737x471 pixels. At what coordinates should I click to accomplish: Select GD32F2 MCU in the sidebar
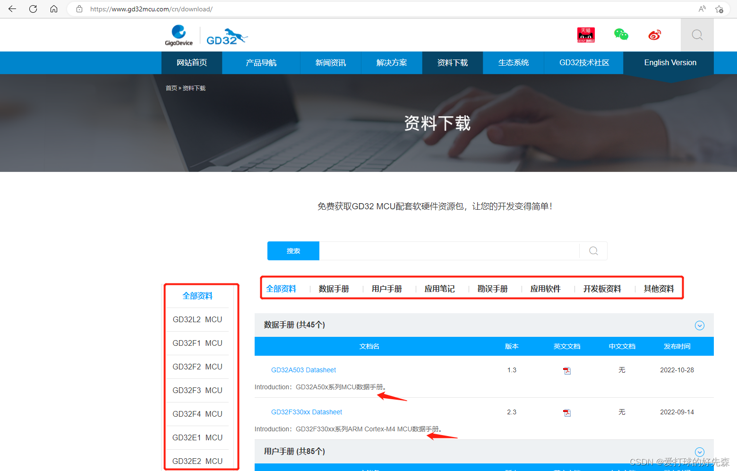pyautogui.click(x=197, y=367)
